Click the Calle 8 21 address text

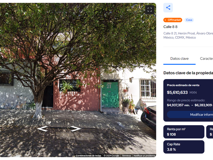tap(188, 35)
